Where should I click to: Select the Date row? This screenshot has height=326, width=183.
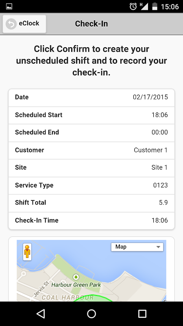click(91, 98)
